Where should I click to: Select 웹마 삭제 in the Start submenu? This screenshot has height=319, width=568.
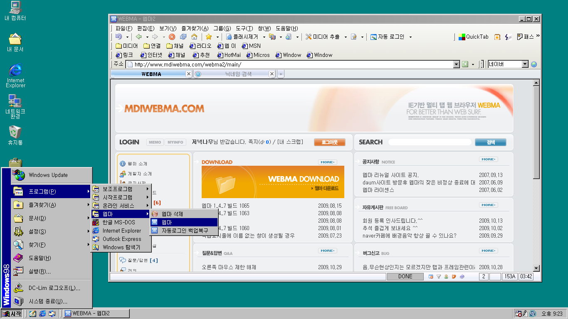pos(172,214)
